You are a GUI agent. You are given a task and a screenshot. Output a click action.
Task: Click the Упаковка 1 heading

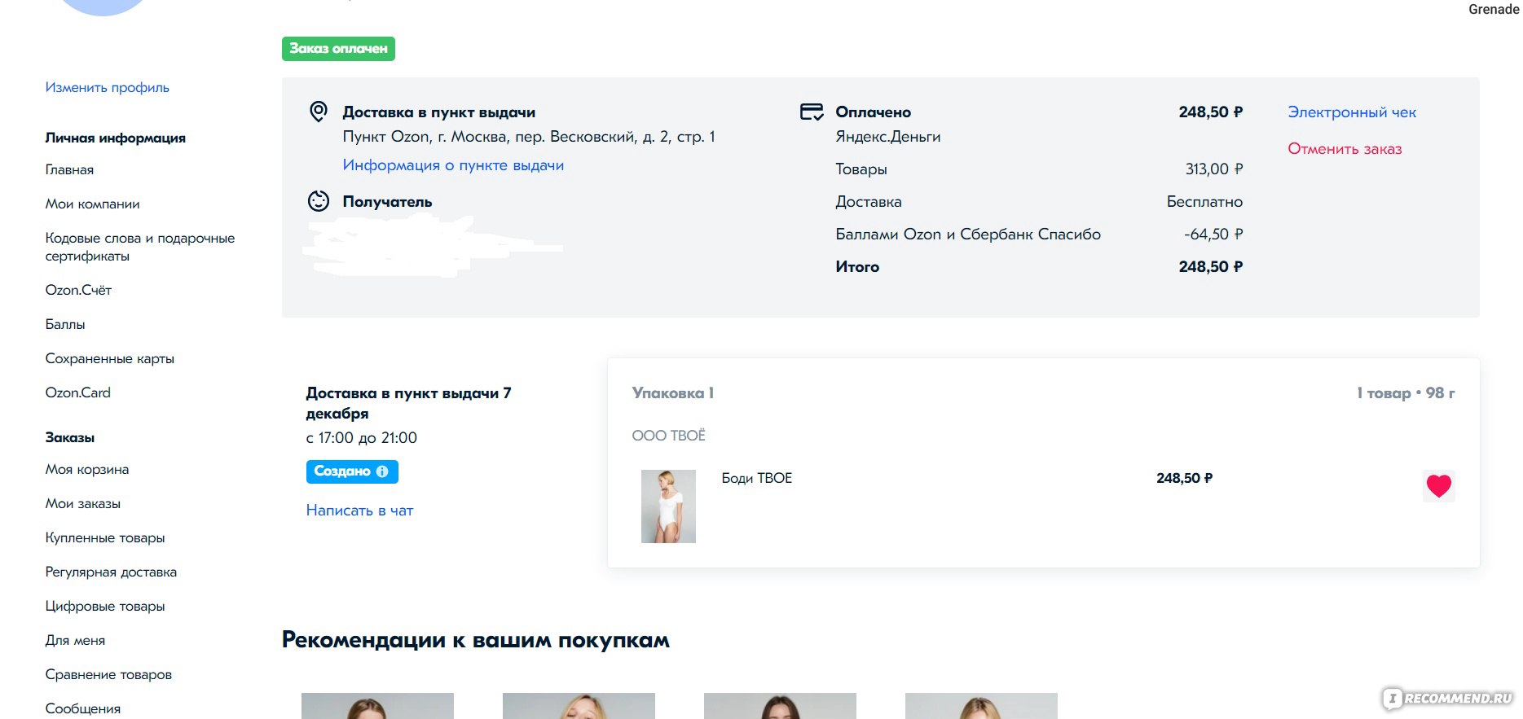[x=673, y=393]
